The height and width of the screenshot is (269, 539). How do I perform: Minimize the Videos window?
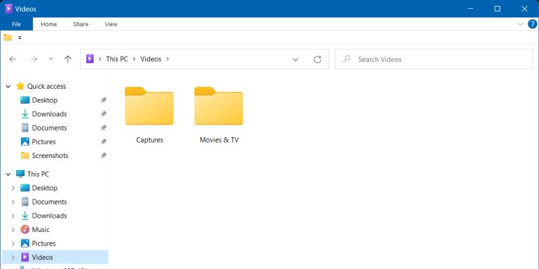click(x=470, y=9)
